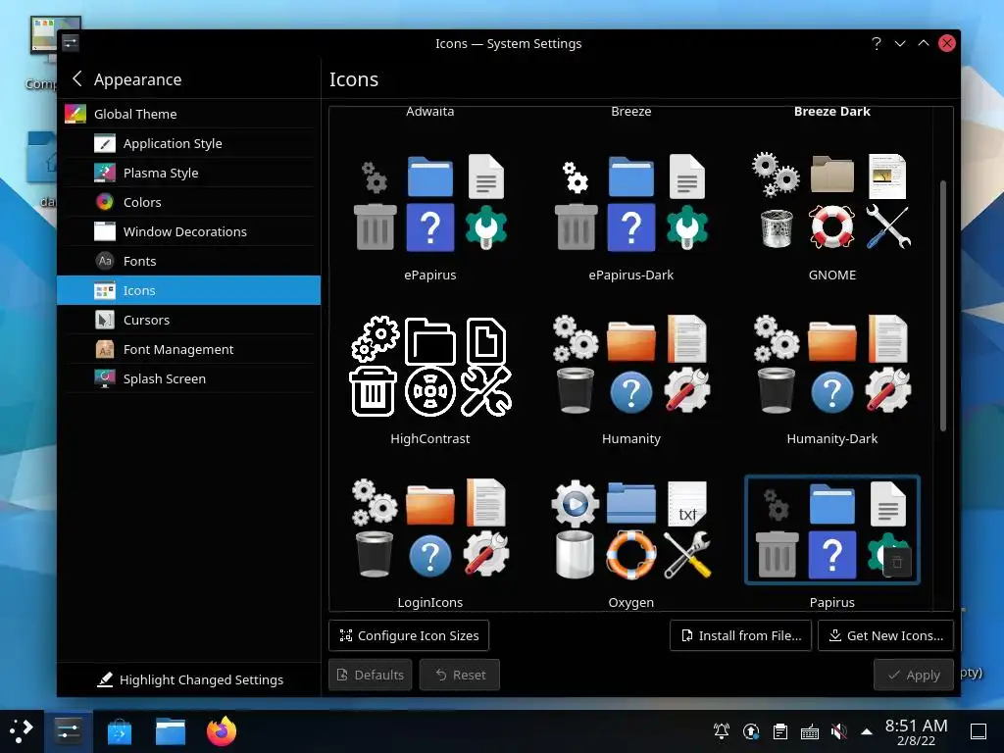Click the Defaults button
Image resolution: width=1004 pixels, height=753 pixels.
370,675
